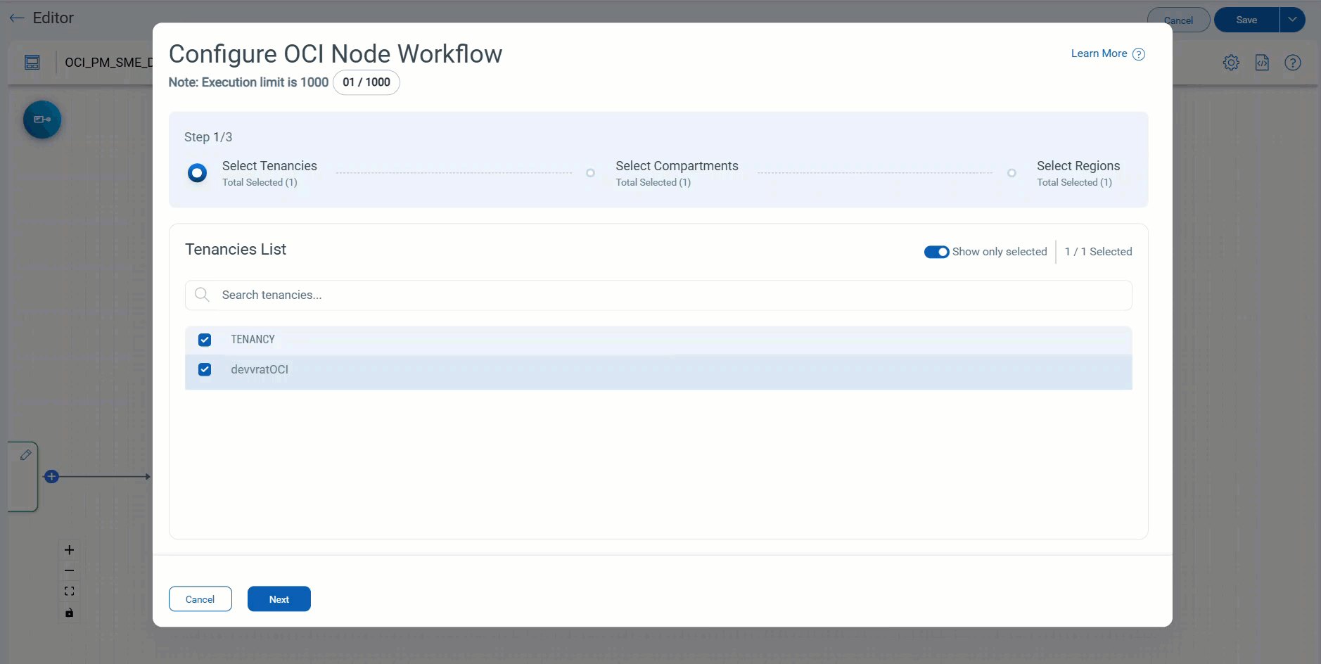The image size is (1321, 664).
Task: Click the workflow layout icon in toolbar
Action: [32, 63]
